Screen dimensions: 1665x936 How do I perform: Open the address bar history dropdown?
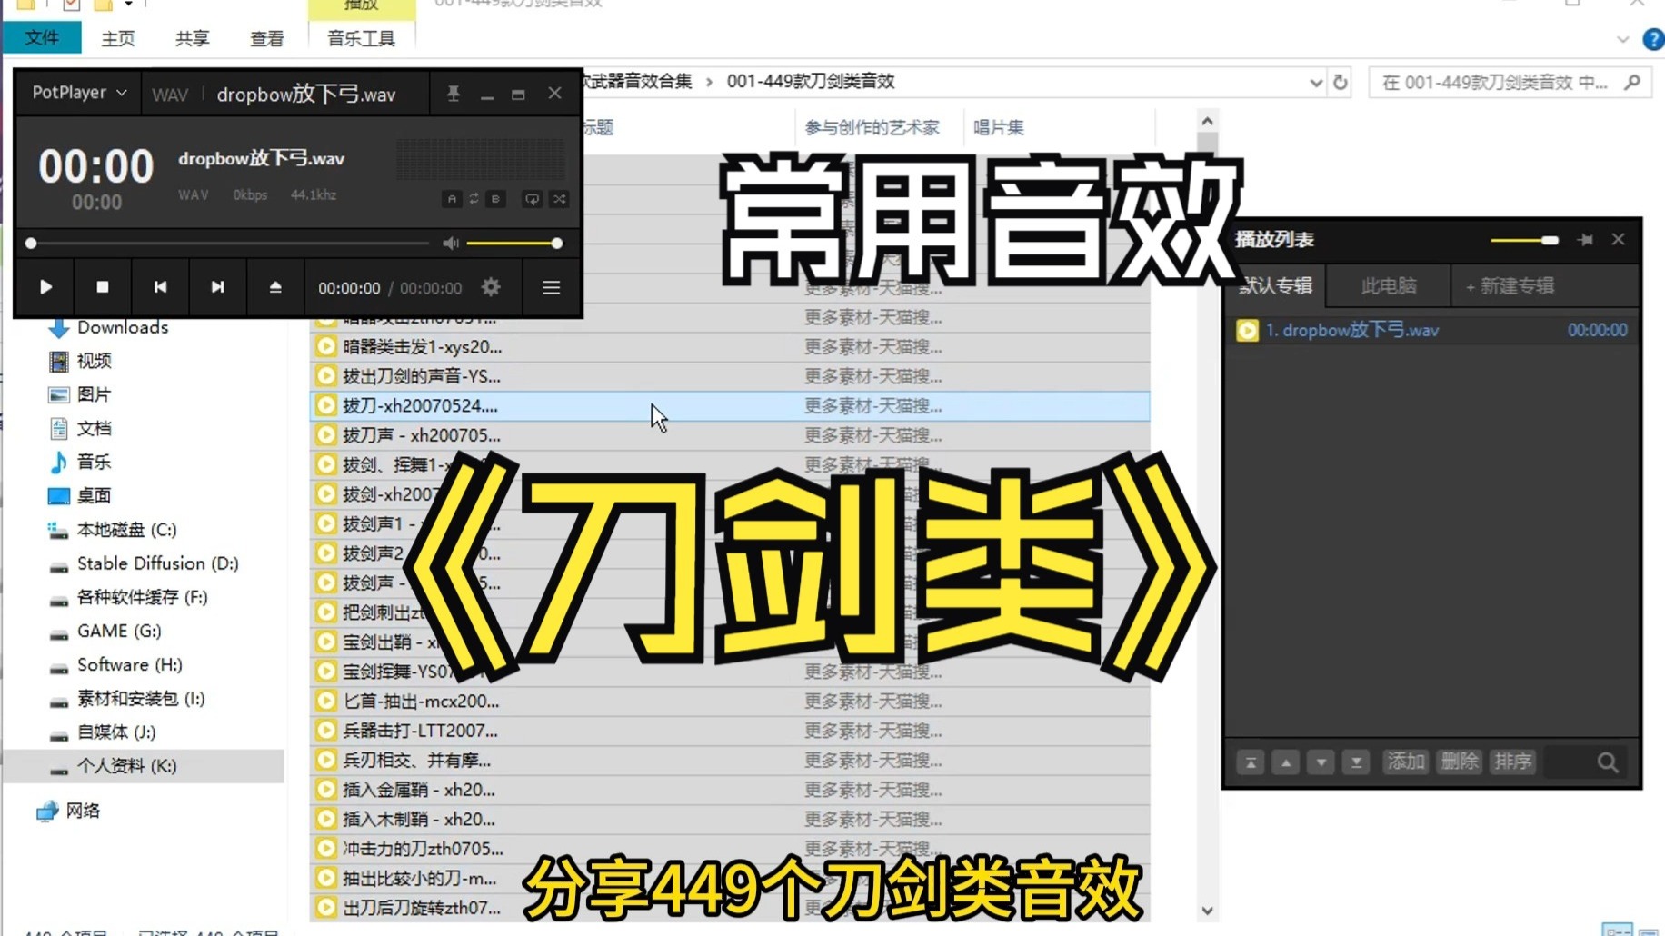pos(1315,83)
